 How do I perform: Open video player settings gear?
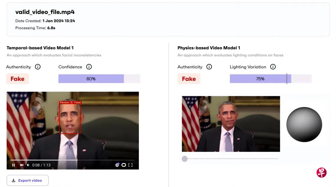click(117, 165)
